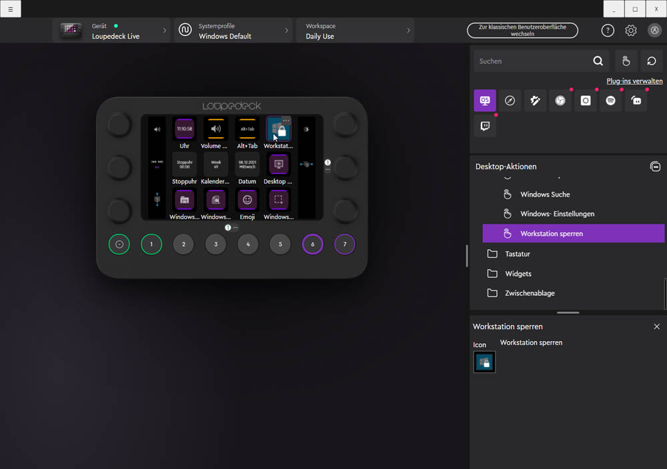Select round page button 6
This screenshot has height=469, width=667.
[x=312, y=244]
